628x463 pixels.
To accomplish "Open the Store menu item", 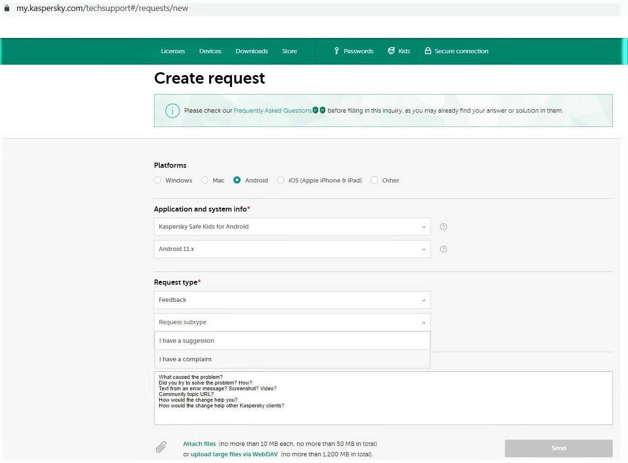I will 290,51.
